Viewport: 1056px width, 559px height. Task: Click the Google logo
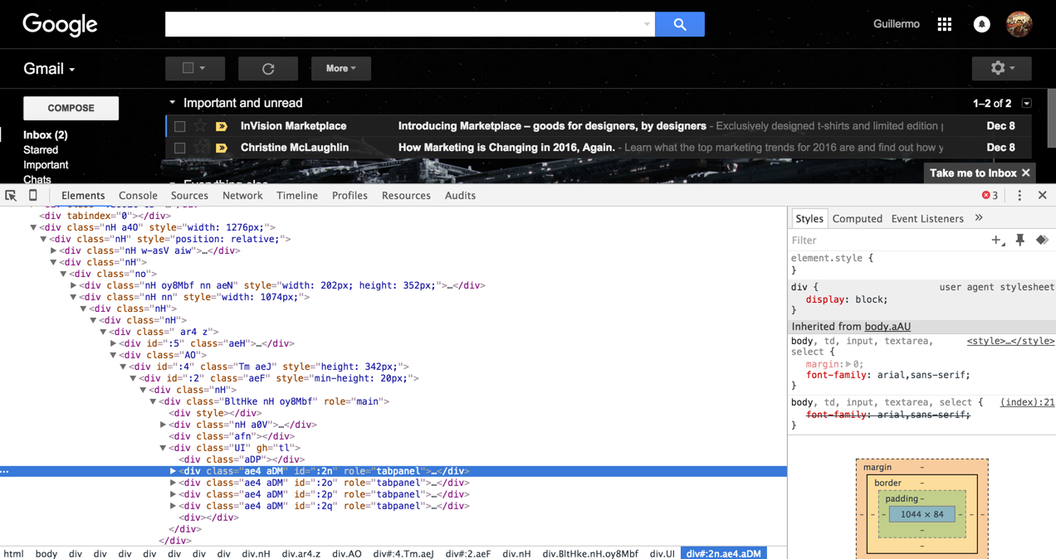[x=60, y=25]
